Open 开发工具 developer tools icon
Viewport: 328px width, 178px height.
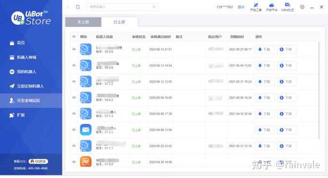[255, 7]
